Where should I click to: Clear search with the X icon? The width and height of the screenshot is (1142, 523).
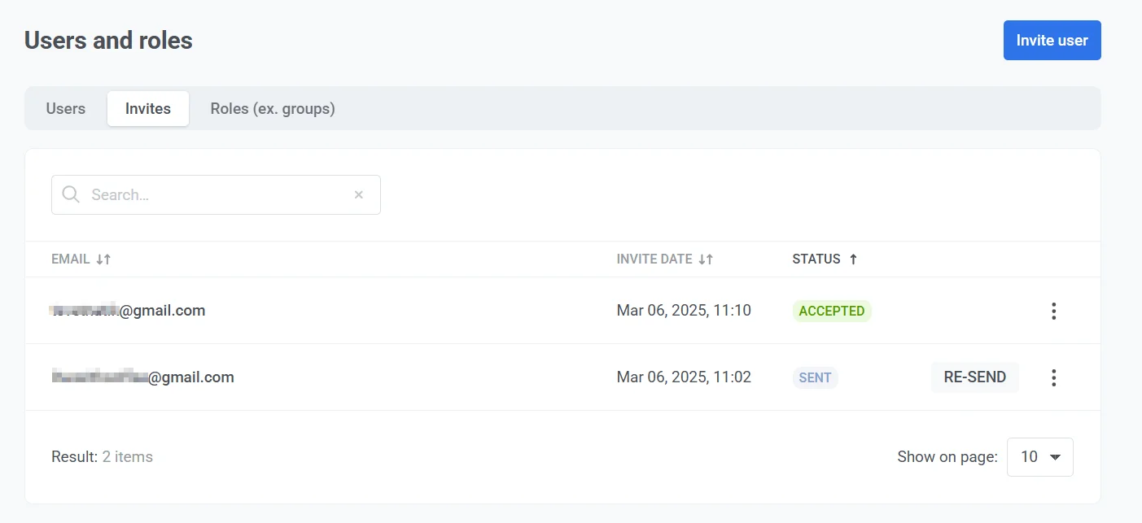[358, 195]
